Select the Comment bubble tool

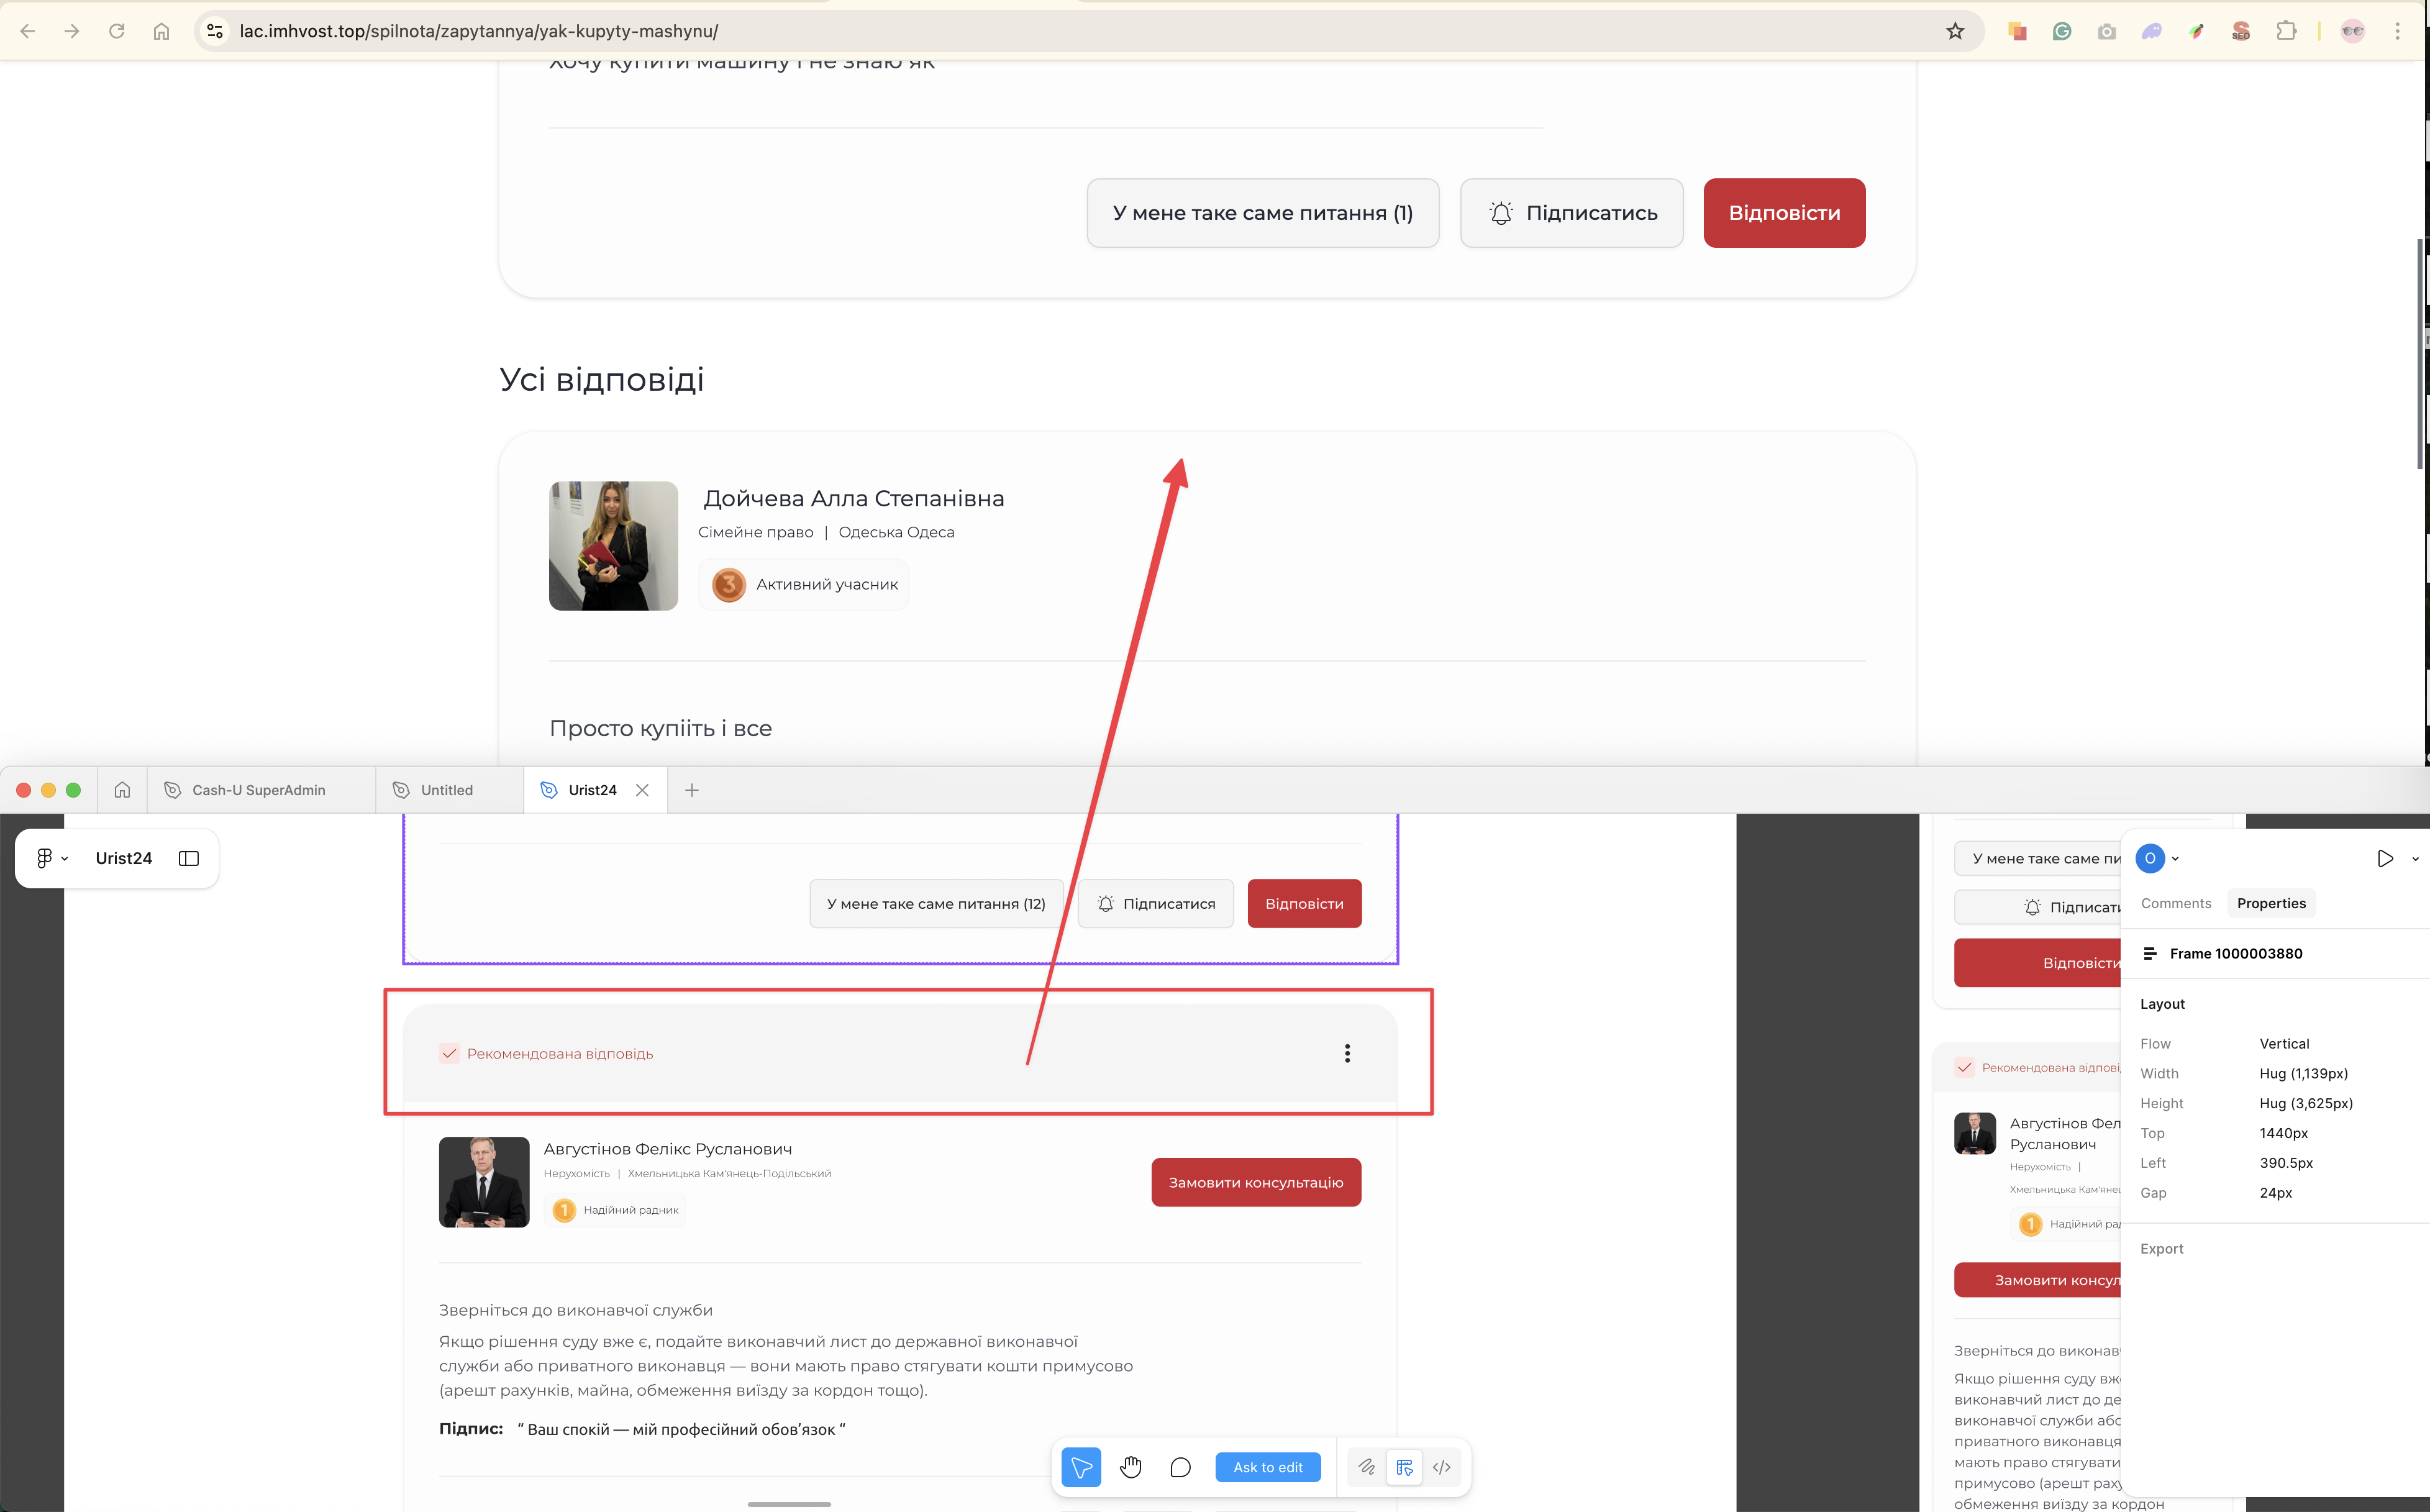pos(1180,1467)
